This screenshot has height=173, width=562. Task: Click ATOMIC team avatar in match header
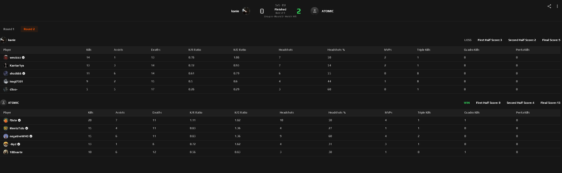coord(314,11)
